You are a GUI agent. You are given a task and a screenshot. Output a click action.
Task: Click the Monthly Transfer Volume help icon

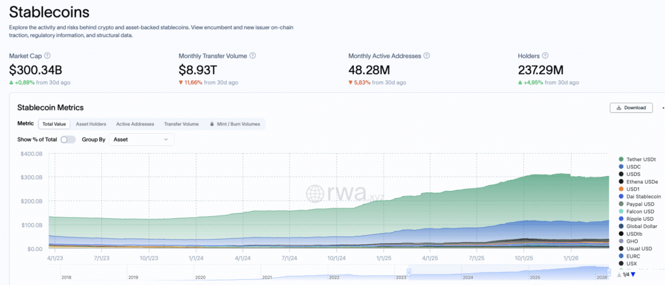coord(253,56)
